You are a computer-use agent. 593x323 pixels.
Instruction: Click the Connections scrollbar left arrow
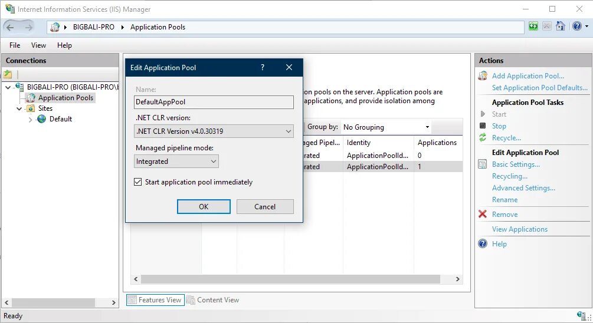(x=6, y=302)
